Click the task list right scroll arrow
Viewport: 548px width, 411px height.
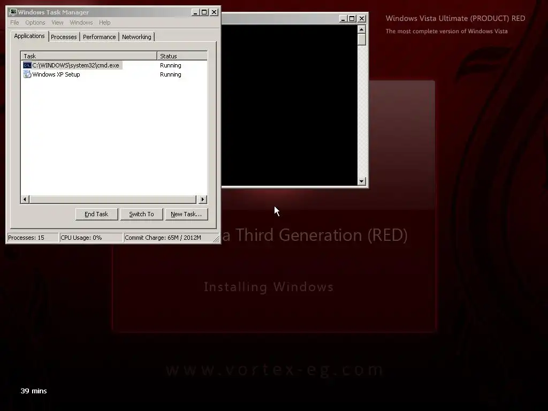(203, 200)
